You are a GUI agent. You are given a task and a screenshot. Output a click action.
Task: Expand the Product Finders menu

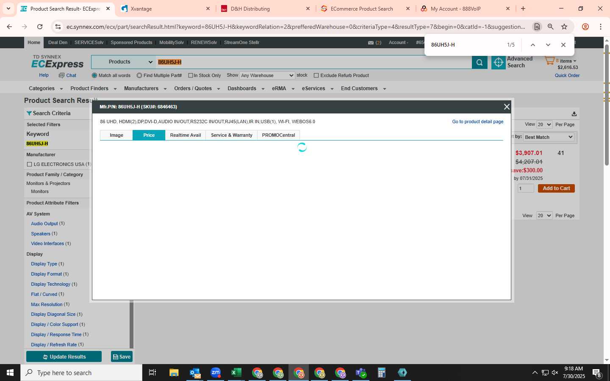pos(93,88)
